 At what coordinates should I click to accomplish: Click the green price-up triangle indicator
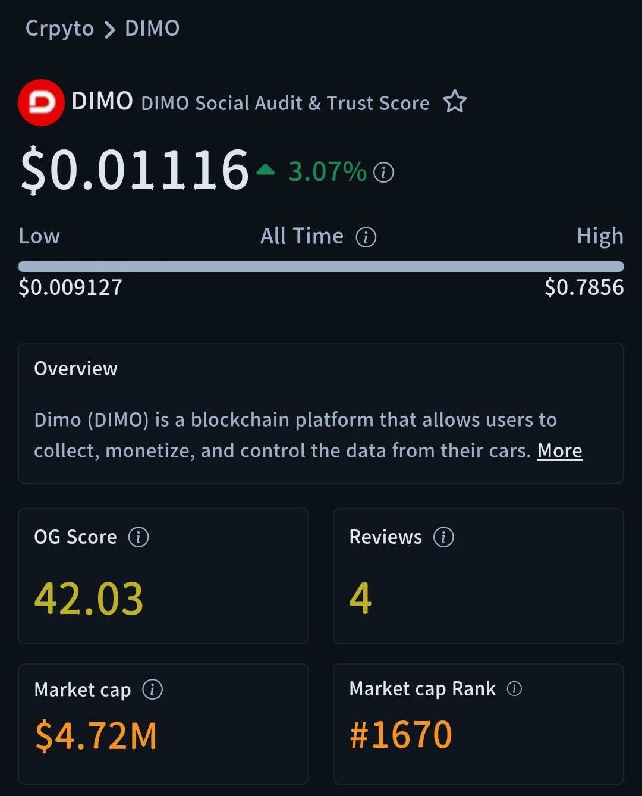coord(265,171)
